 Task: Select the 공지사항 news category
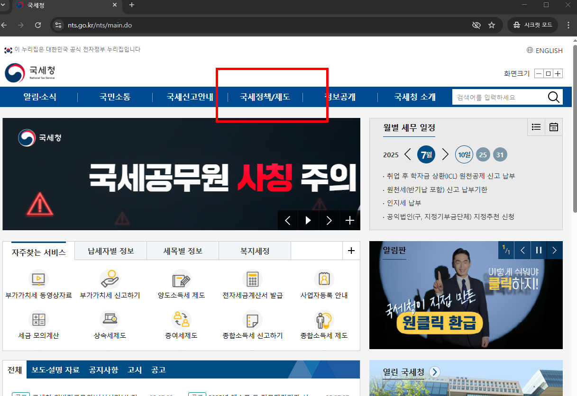point(103,369)
